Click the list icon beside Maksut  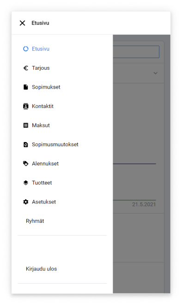point(26,125)
